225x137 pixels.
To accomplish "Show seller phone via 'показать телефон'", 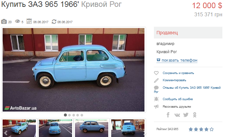I will click(179, 60).
